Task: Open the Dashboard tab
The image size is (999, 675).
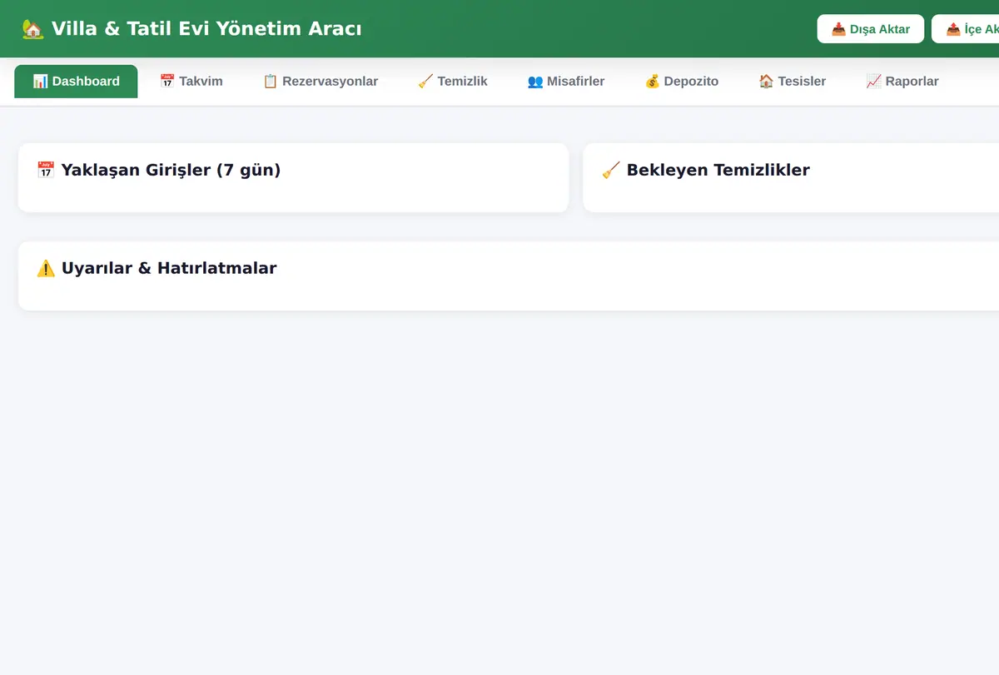Action: coord(76,82)
